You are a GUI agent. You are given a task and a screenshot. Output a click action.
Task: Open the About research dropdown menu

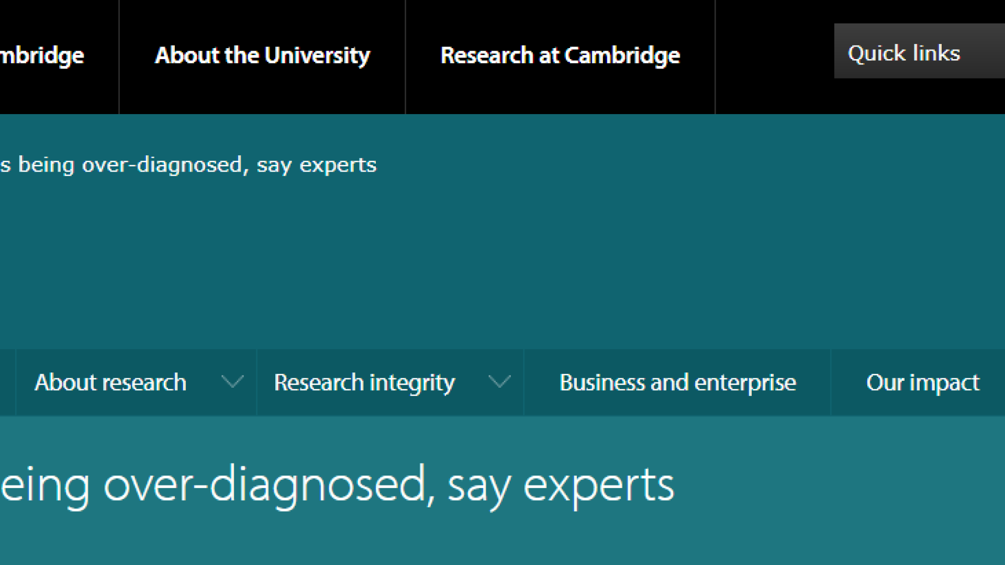(110, 382)
